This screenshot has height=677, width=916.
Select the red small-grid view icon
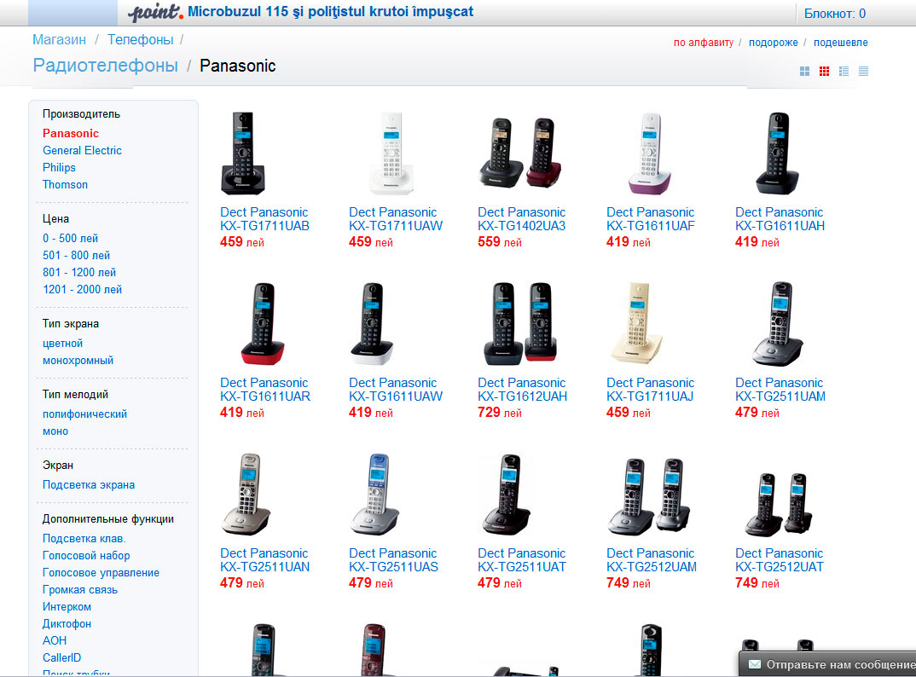(824, 72)
